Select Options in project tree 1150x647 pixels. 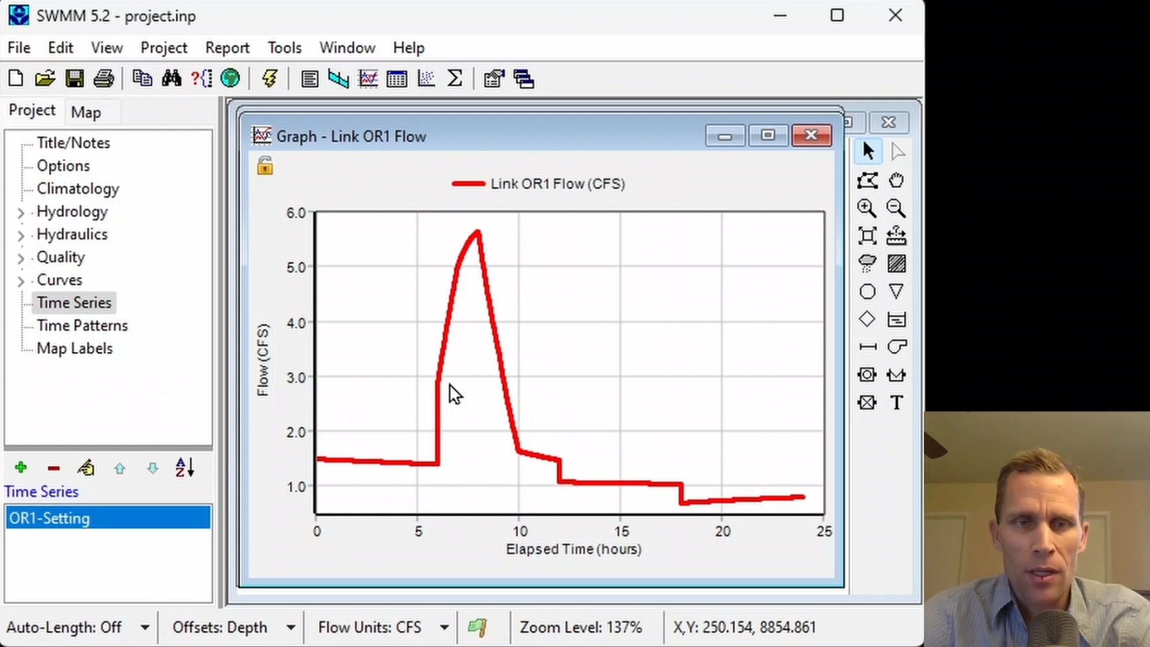63,166
